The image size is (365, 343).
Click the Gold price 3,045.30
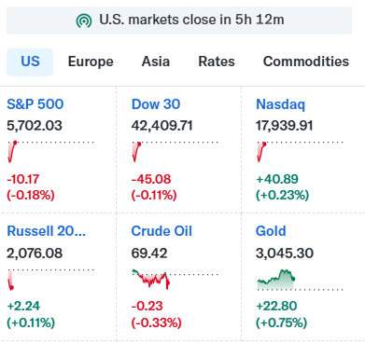(285, 254)
